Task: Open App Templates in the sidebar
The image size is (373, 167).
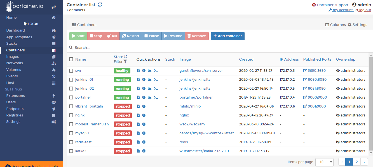Action: tap(19, 37)
